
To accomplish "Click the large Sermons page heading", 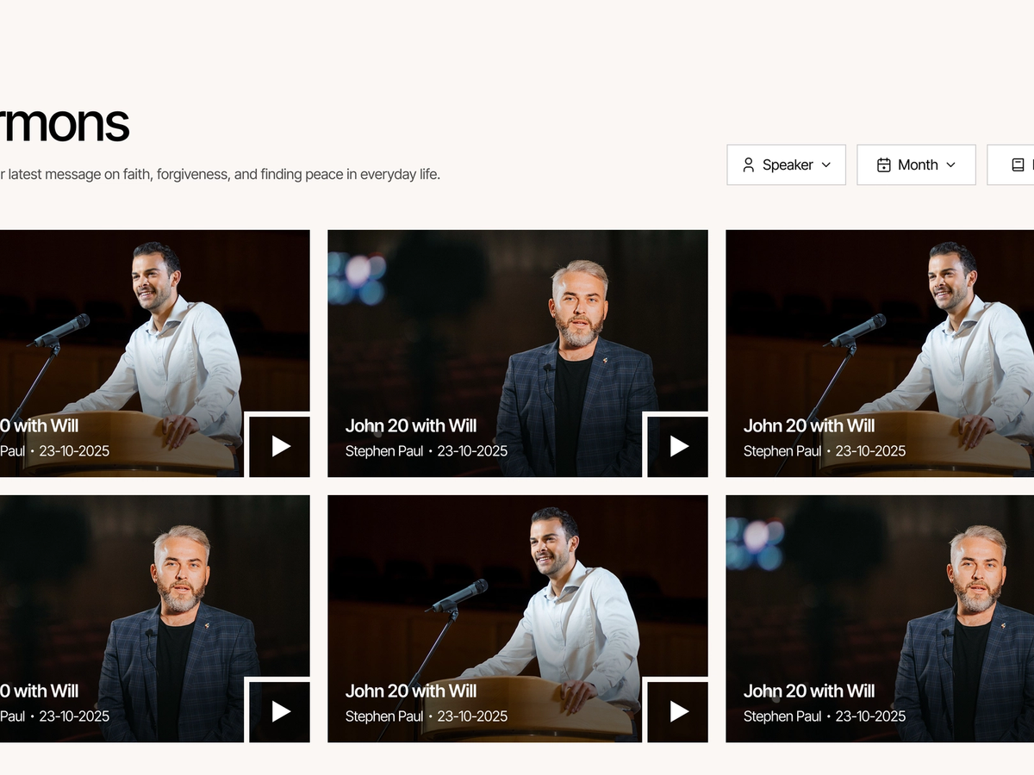I will 65,123.
